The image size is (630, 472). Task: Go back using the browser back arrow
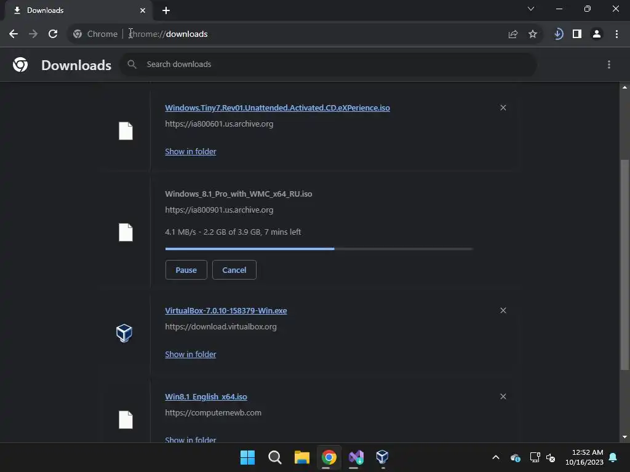pos(14,34)
